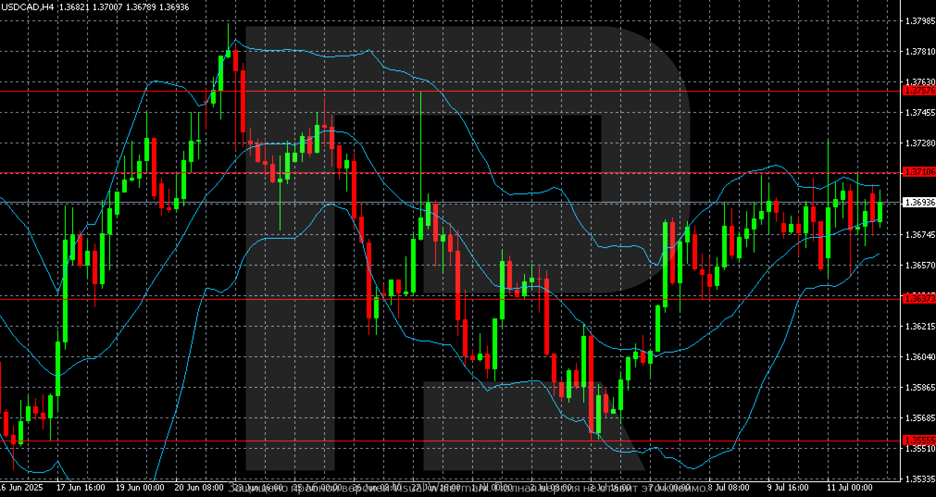This screenshot has width=936, height=497.
Task: Click the 8 Jul 08:00 time label
Action: (731, 488)
